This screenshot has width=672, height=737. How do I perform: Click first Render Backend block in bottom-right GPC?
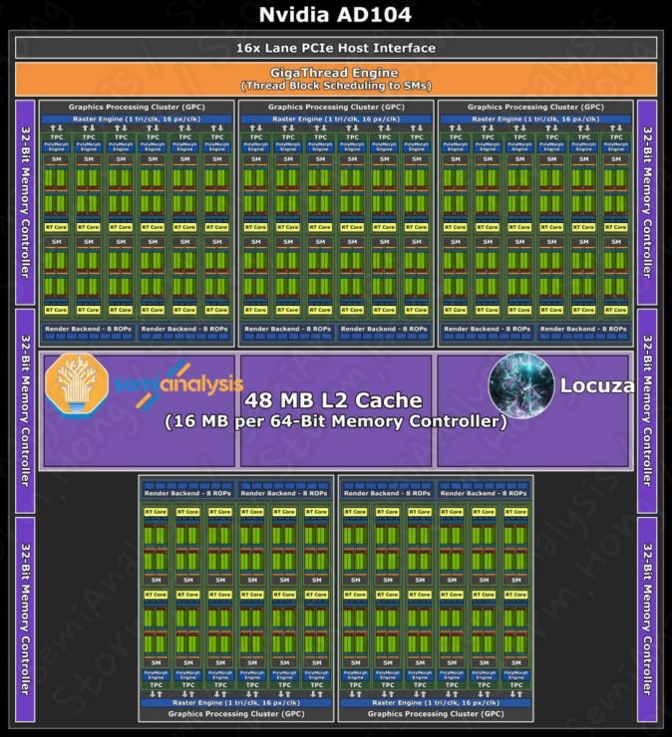[x=387, y=490]
